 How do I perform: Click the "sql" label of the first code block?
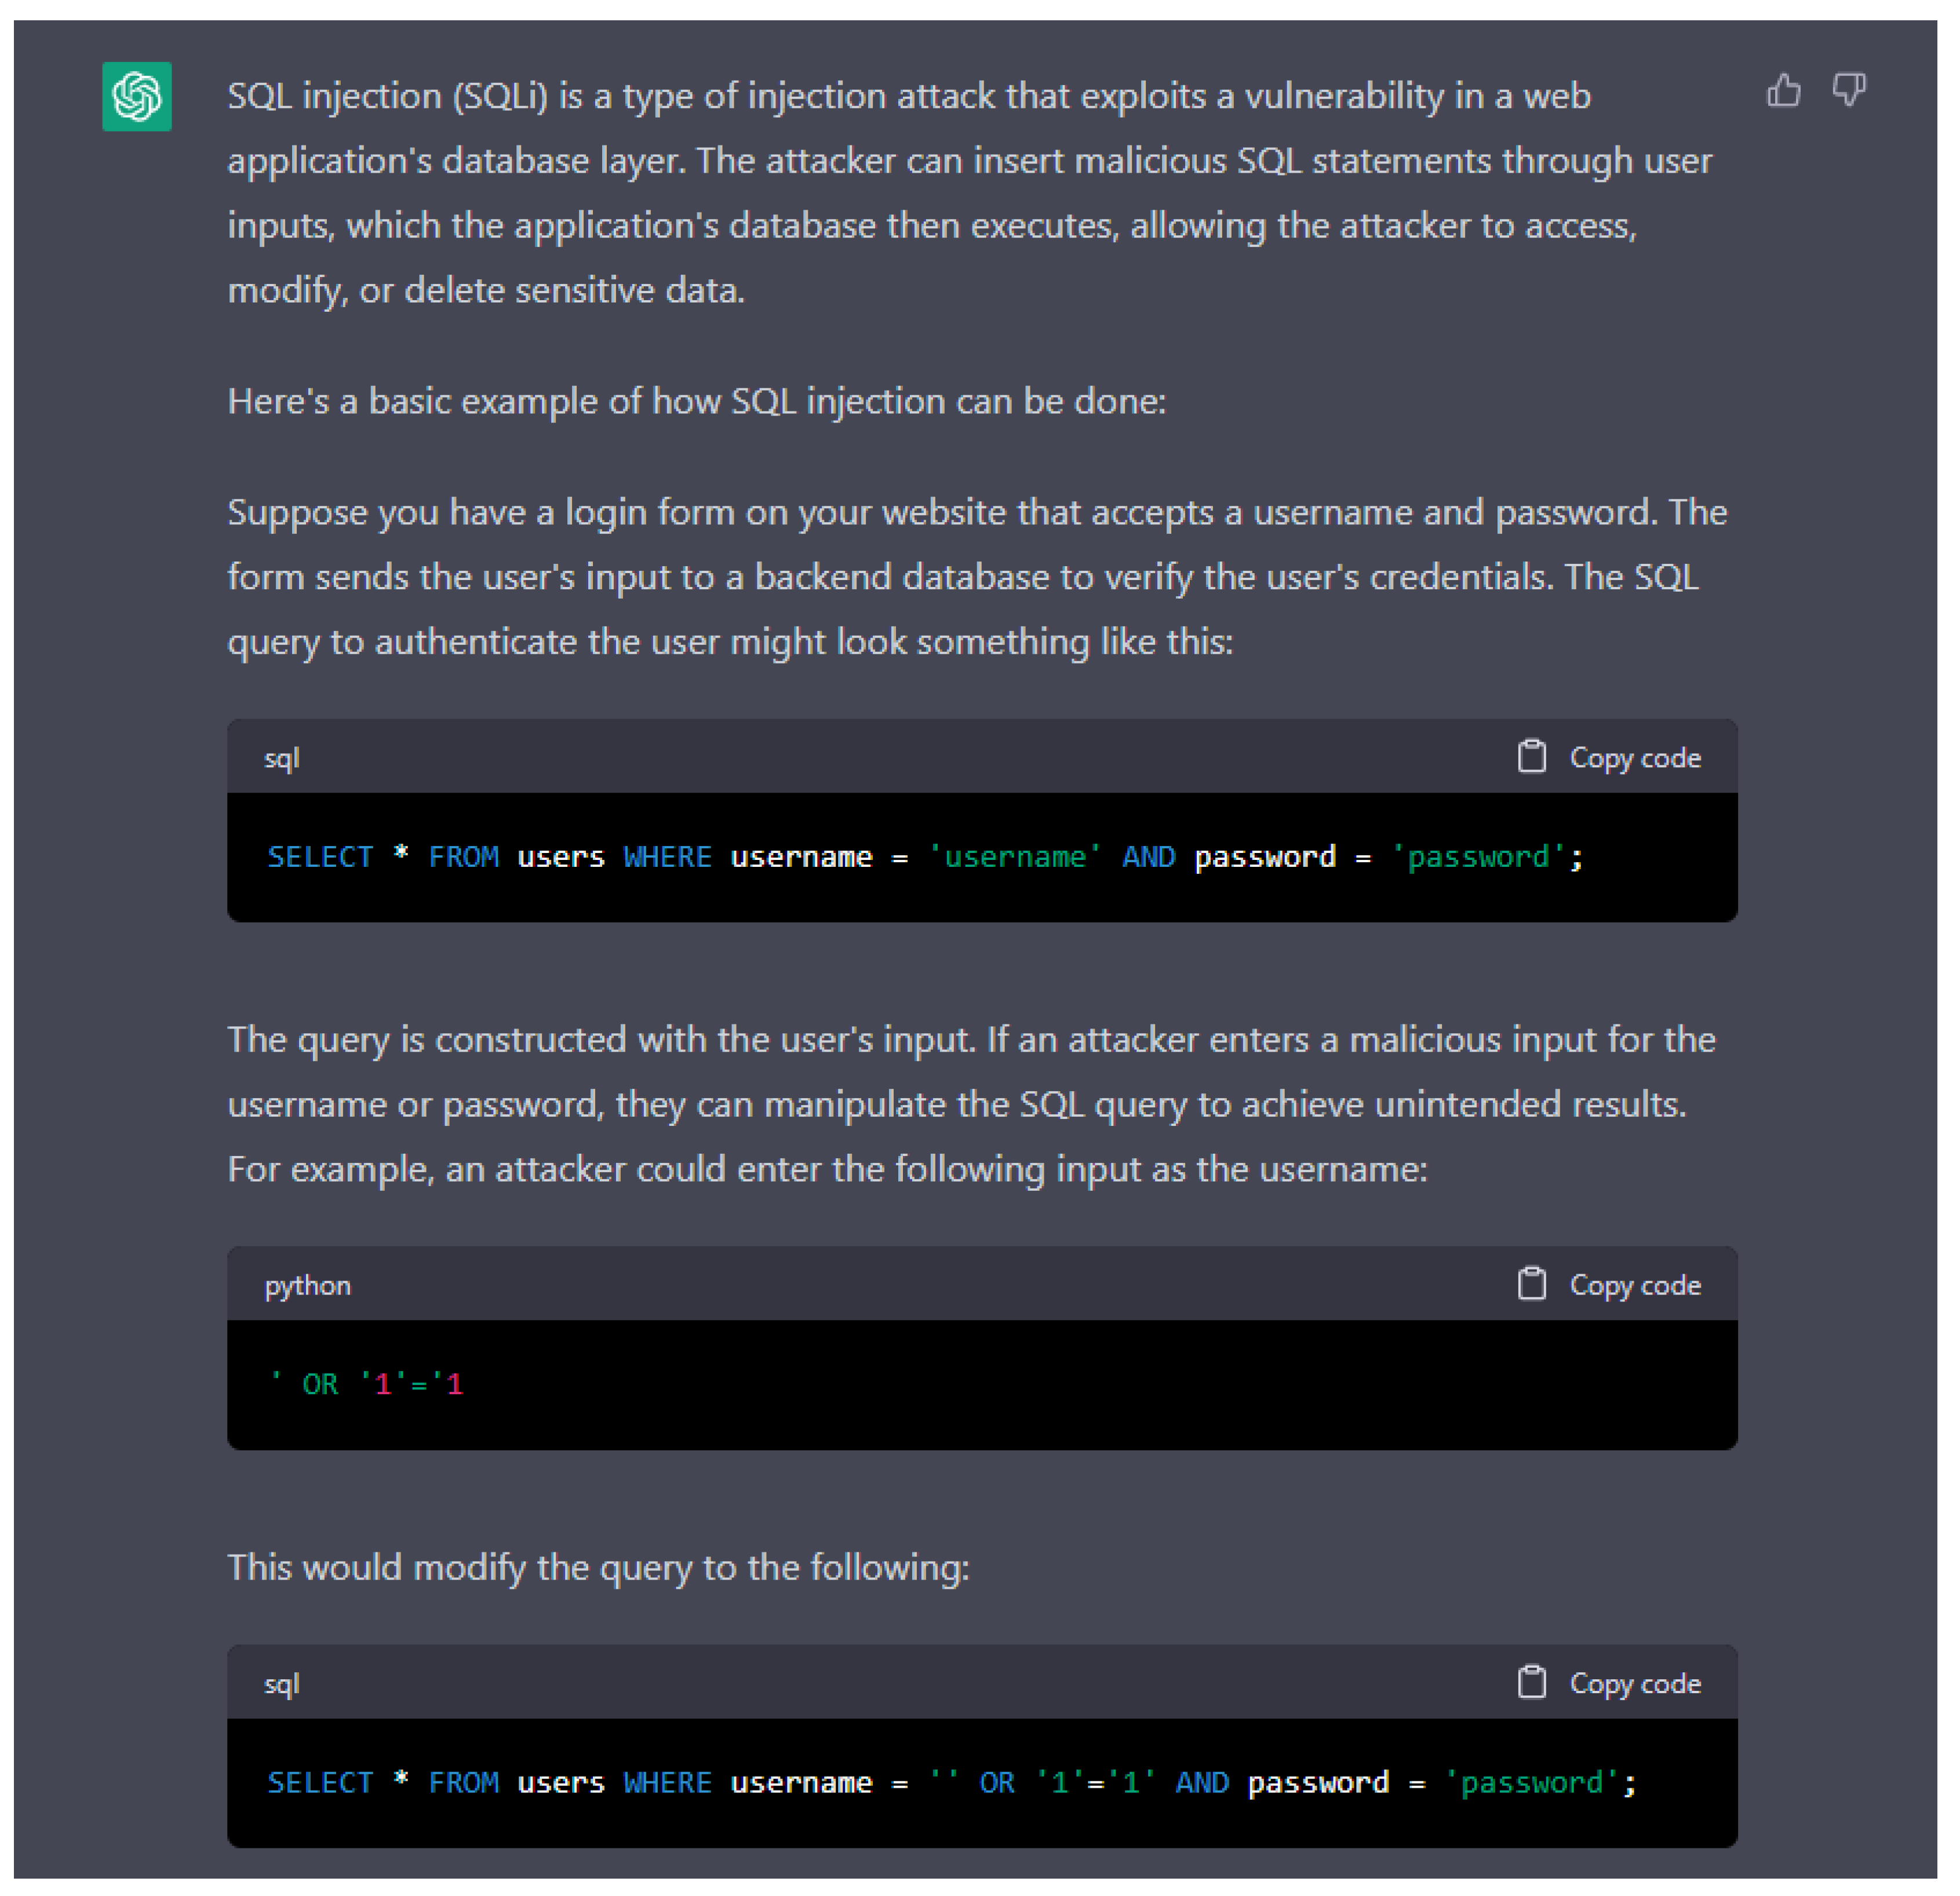[x=281, y=758]
